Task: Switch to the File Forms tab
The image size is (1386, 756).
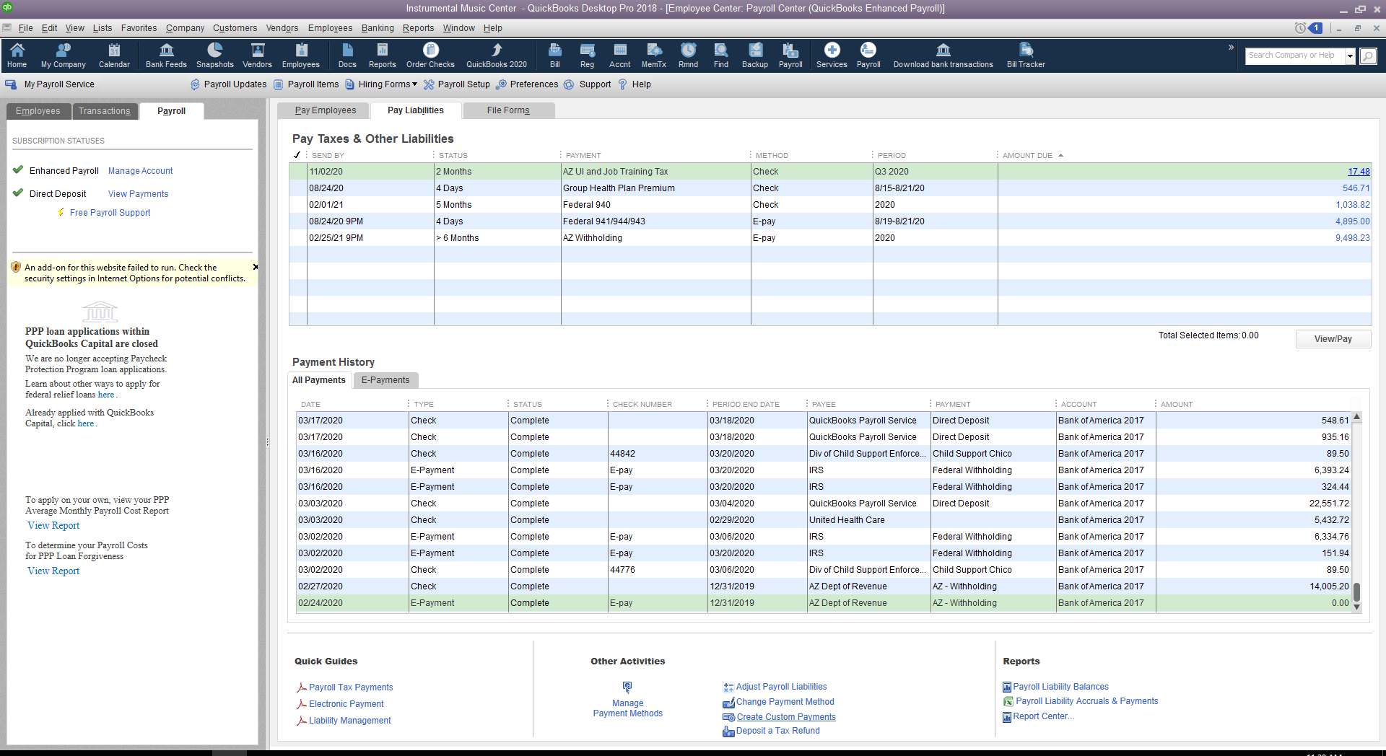Action: (508, 110)
